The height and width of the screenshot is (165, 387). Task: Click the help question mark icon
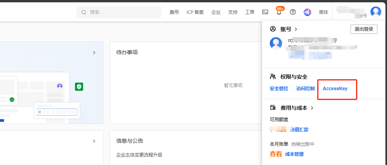pyautogui.click(x=293, y=12)
